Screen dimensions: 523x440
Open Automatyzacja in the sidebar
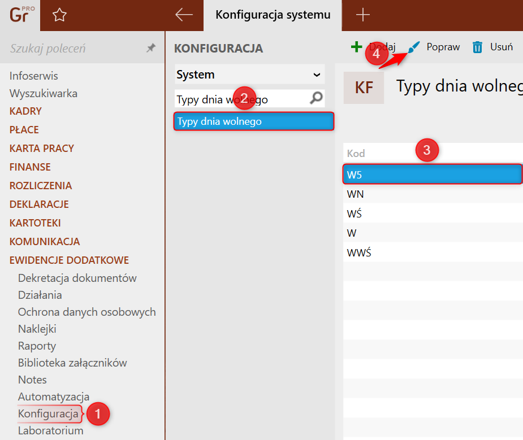point(54,397)
